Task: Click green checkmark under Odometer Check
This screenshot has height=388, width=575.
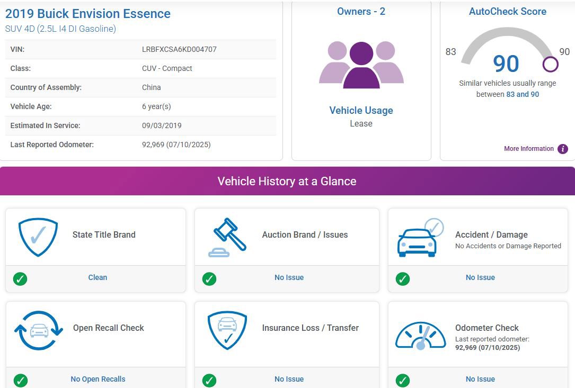Action: coord(403,380)
